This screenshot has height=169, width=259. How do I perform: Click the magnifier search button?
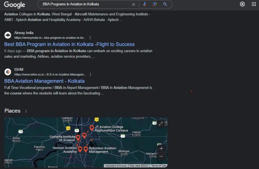[165, 4]
